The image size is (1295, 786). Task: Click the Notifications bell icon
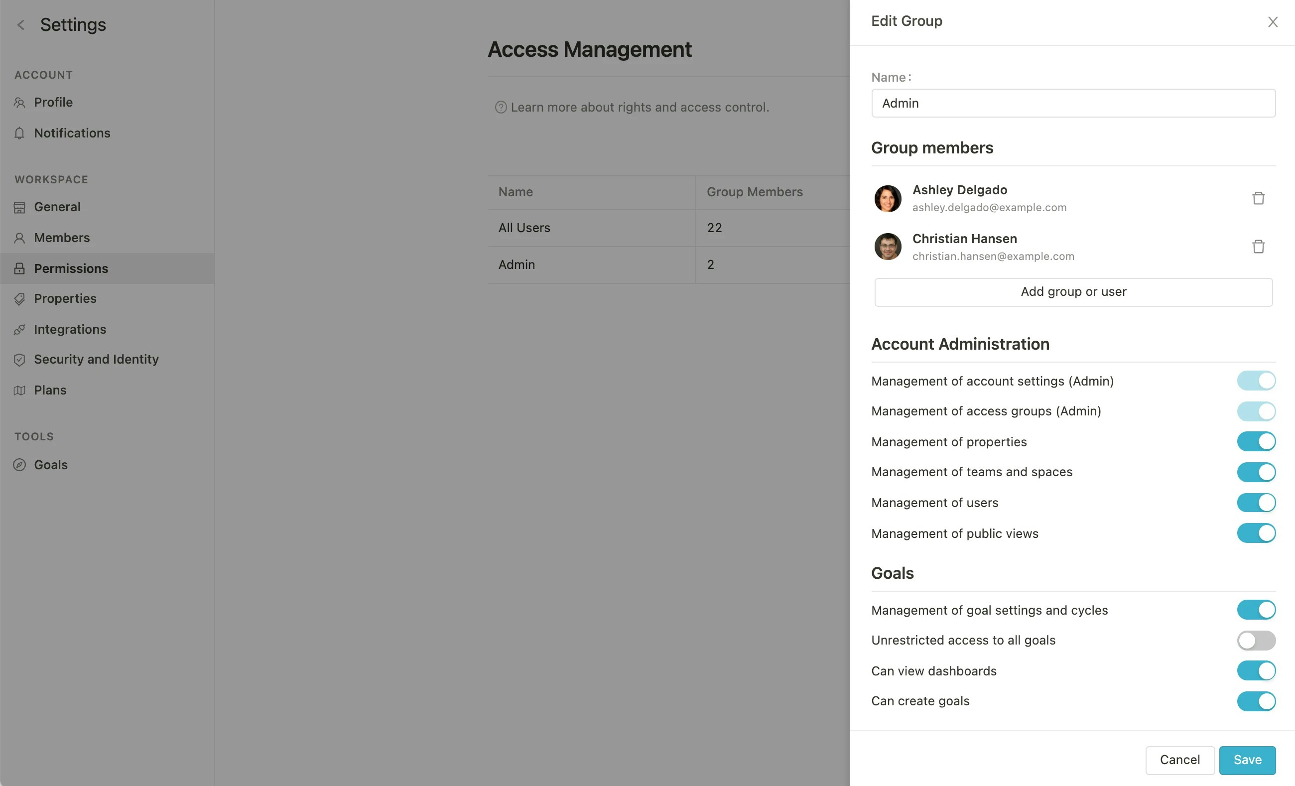(x=19, y=133)
